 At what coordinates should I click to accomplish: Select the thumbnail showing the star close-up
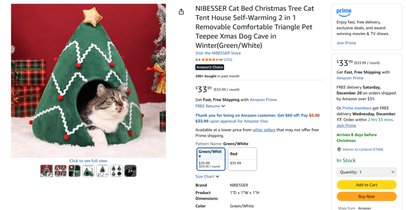click(x=74, y=171)
